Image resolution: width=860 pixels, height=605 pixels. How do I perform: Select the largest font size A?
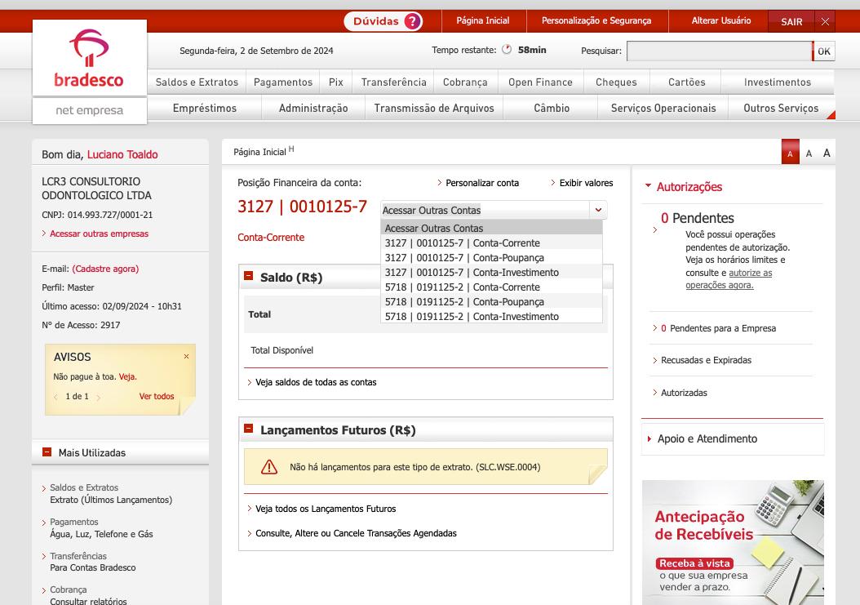827,153
